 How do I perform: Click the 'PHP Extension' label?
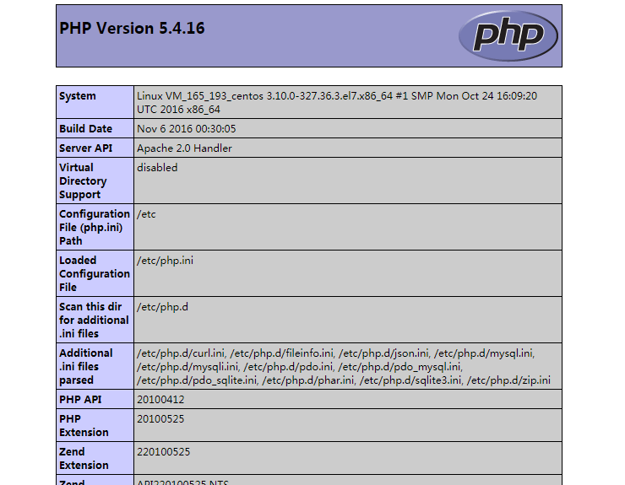click(84, 426)
